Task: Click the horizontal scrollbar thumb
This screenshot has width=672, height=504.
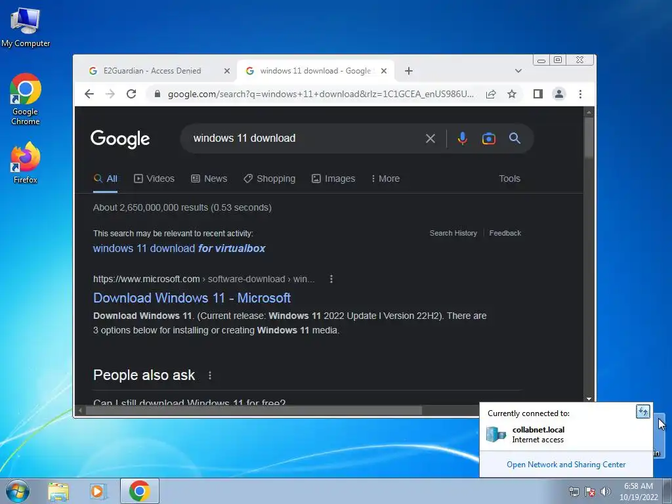Action: click(254, 411)
